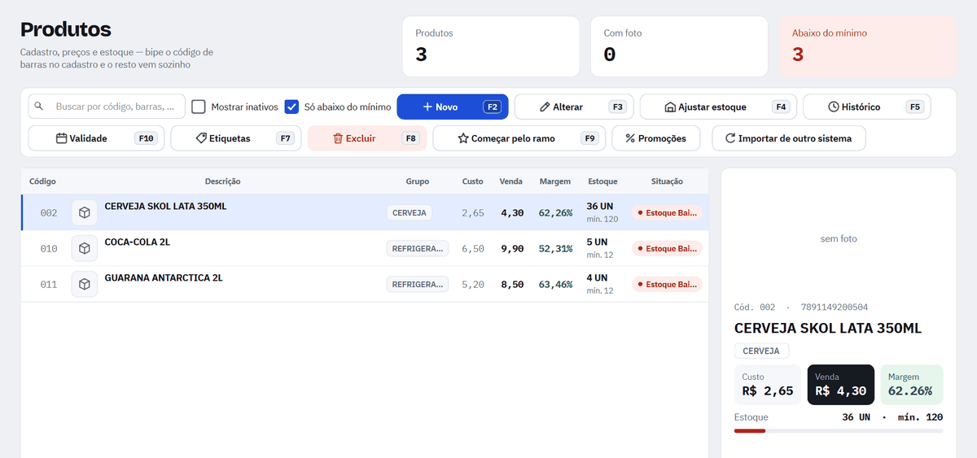
Task: Click Estoque Bai... status of Guarana row
Action: (668, 284)
